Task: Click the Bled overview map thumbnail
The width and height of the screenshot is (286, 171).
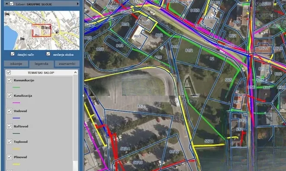Action: pos(42,30)
